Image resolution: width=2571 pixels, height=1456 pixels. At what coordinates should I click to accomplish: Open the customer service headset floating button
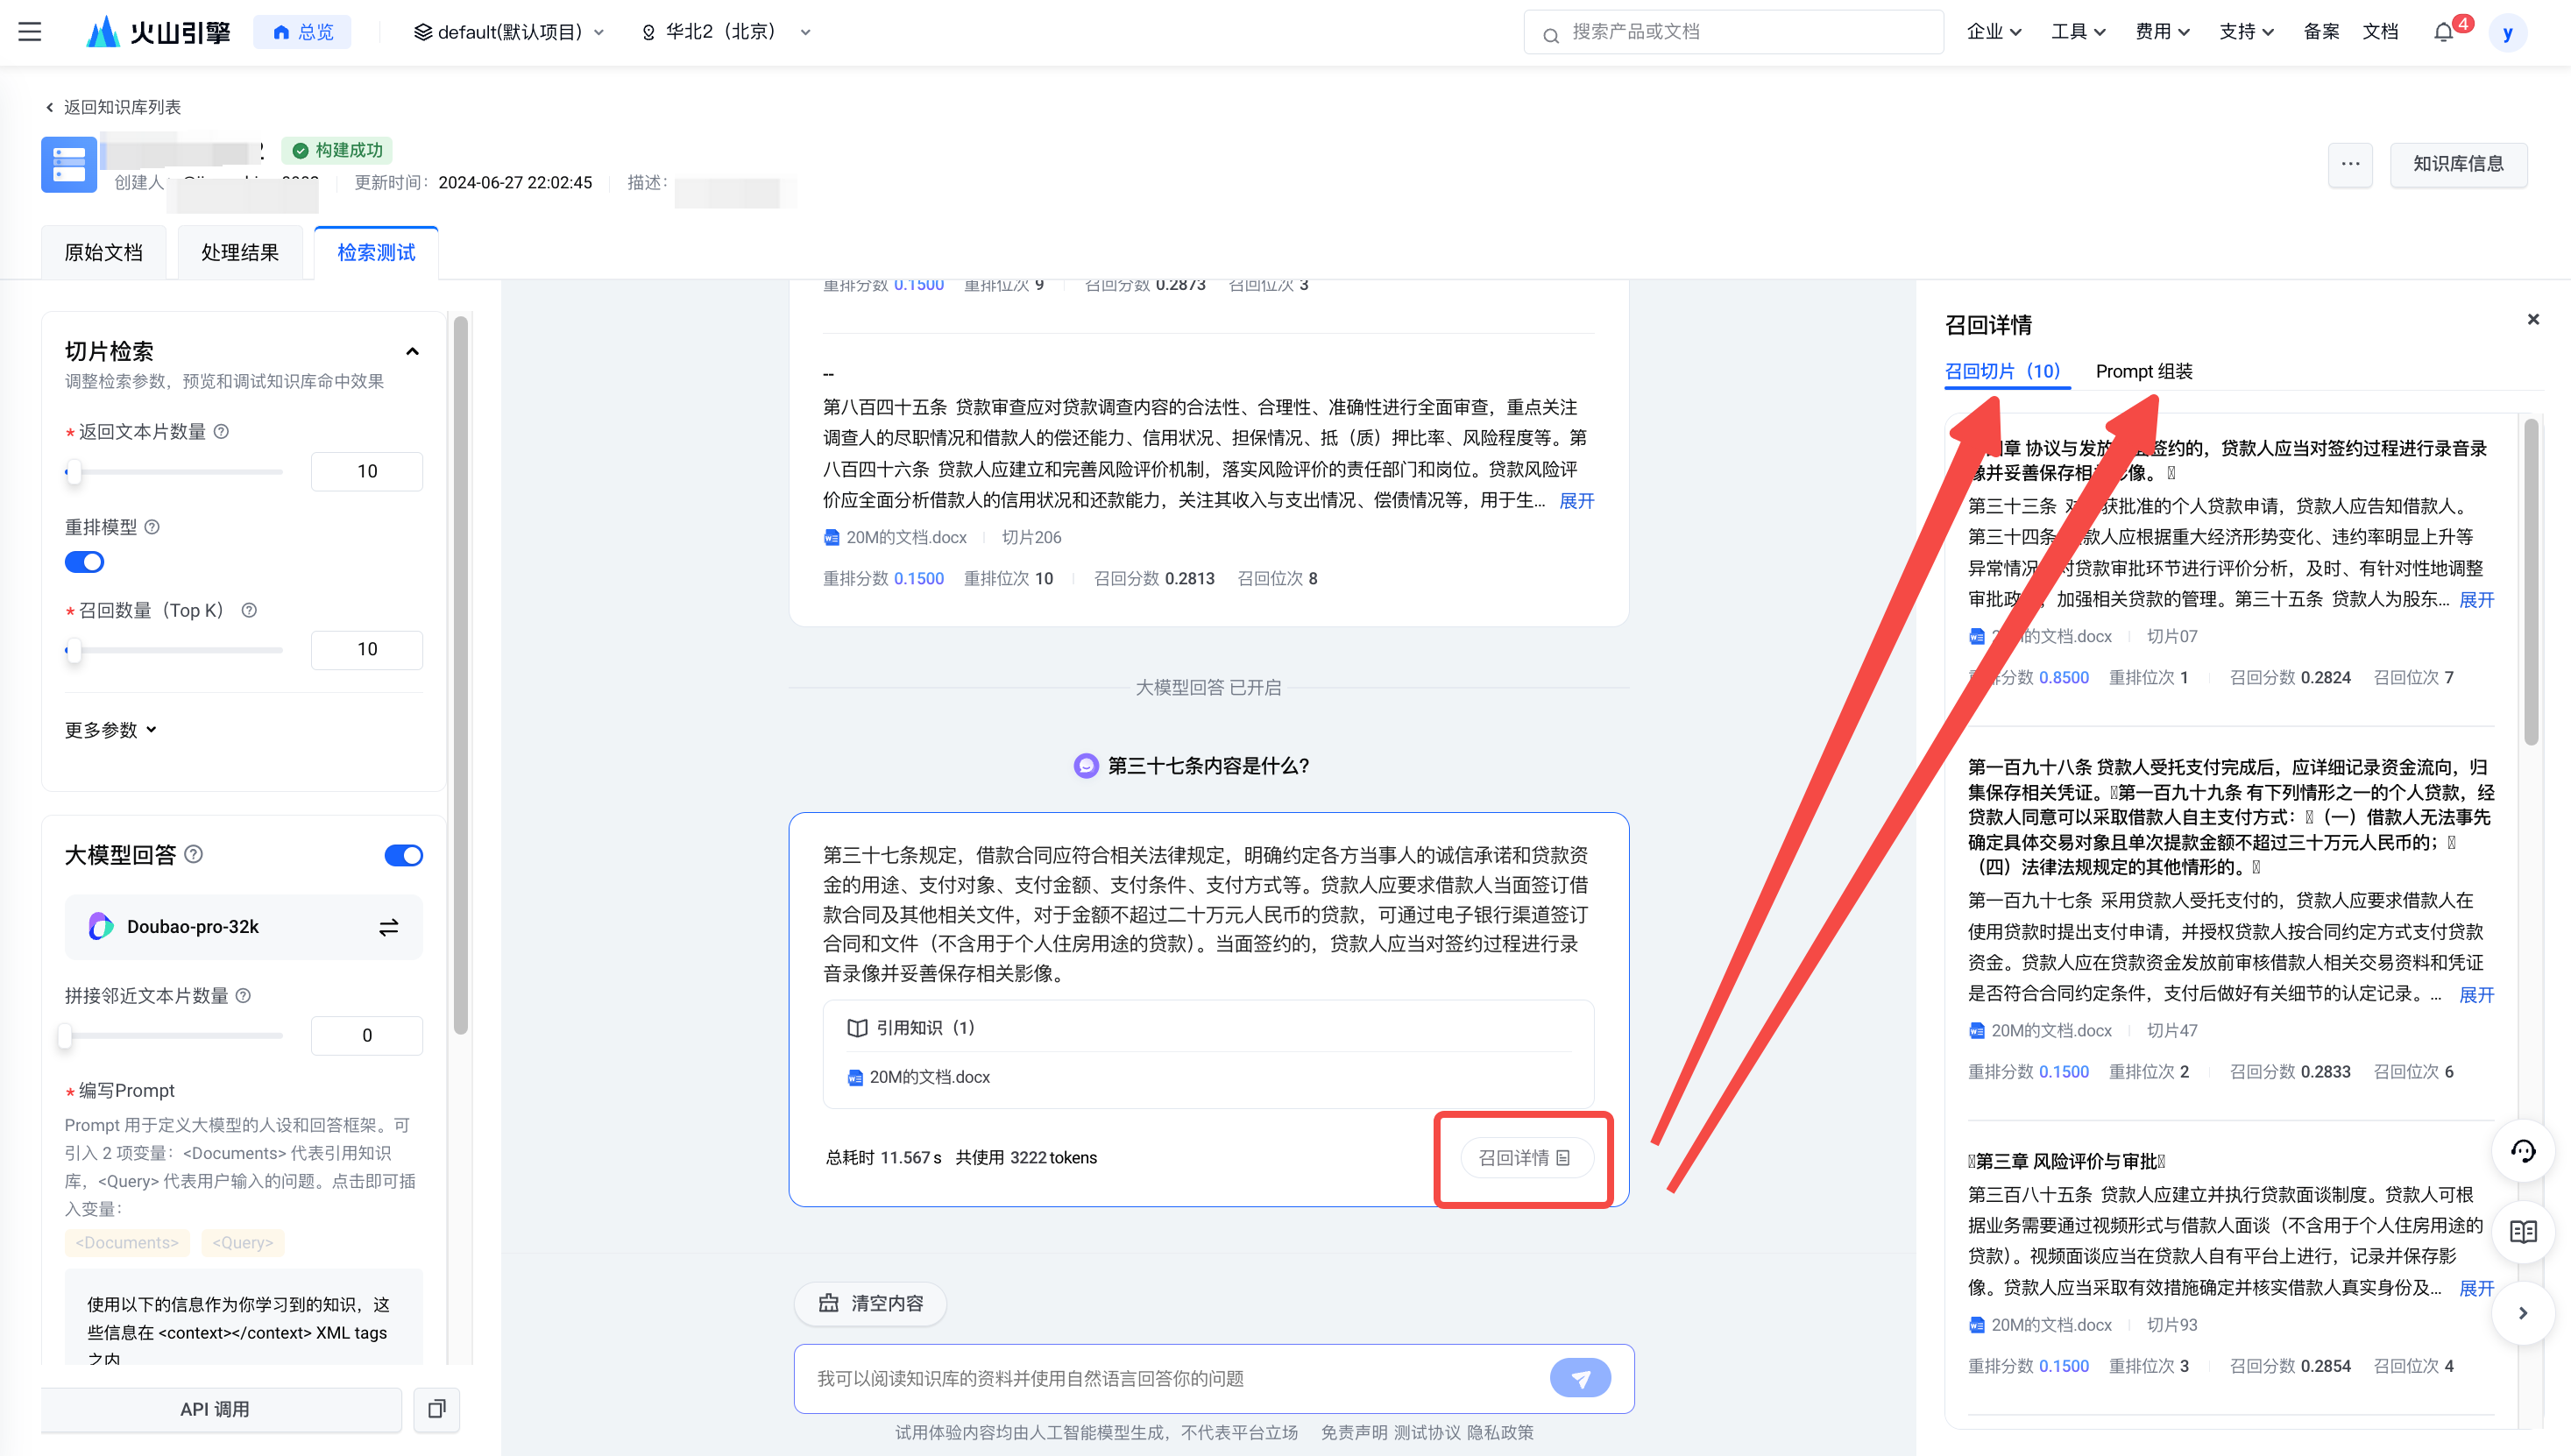coord(2522,1151)
